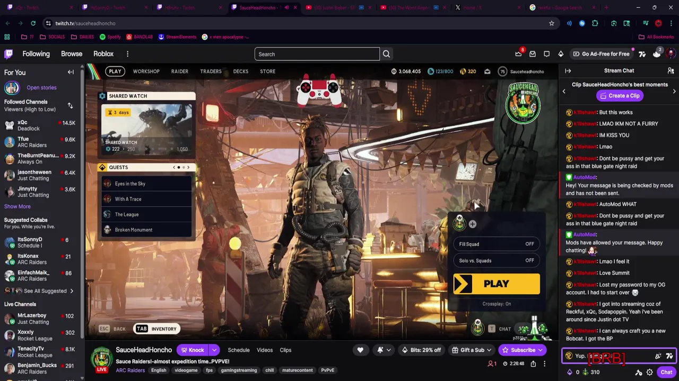679x381 pixels.
Task: Open the notifications inbox icon
Action: pyautogui.click(x=533, y=54)
